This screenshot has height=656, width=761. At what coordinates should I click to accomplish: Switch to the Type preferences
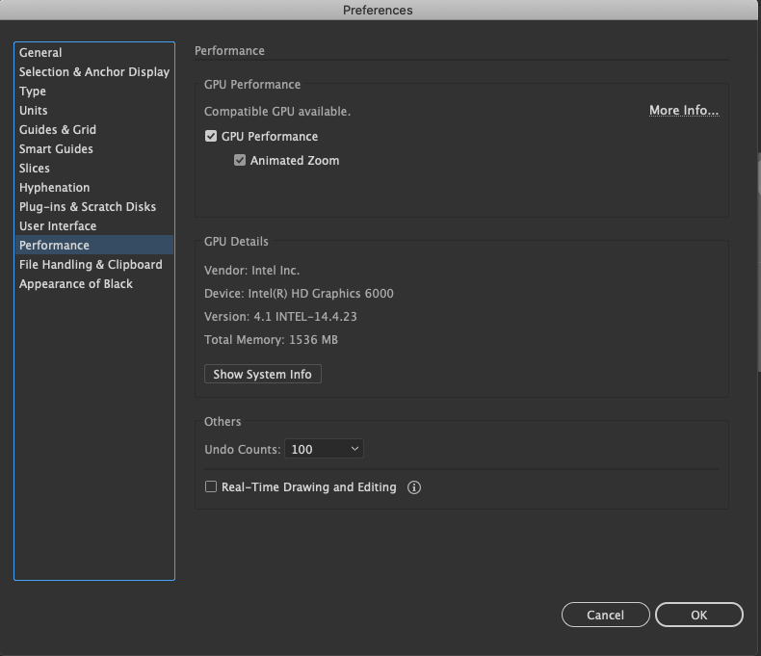[33, 92]
